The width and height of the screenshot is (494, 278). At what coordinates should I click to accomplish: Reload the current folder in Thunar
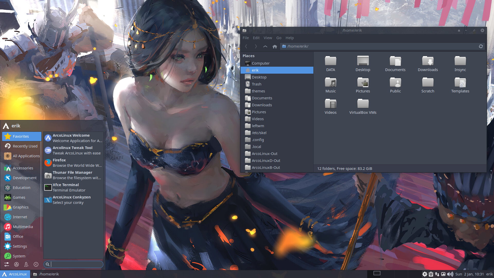(481, 46)
